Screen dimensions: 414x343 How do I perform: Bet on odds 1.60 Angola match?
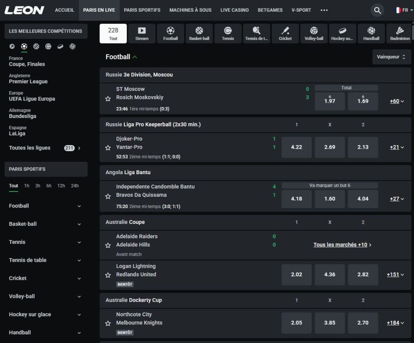click(330, 199)
